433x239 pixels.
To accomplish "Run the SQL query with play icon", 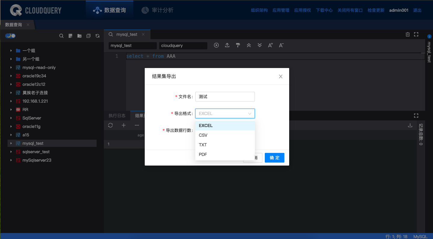I will pyautogui.click(x=216, y=45).
